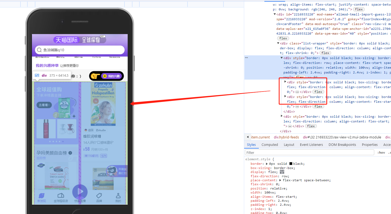This screenshot has height=214, width=391.
Task: Tap the 全球超级店 bottom nav icon
Action: pyautogui.click(x=61, y=196)
